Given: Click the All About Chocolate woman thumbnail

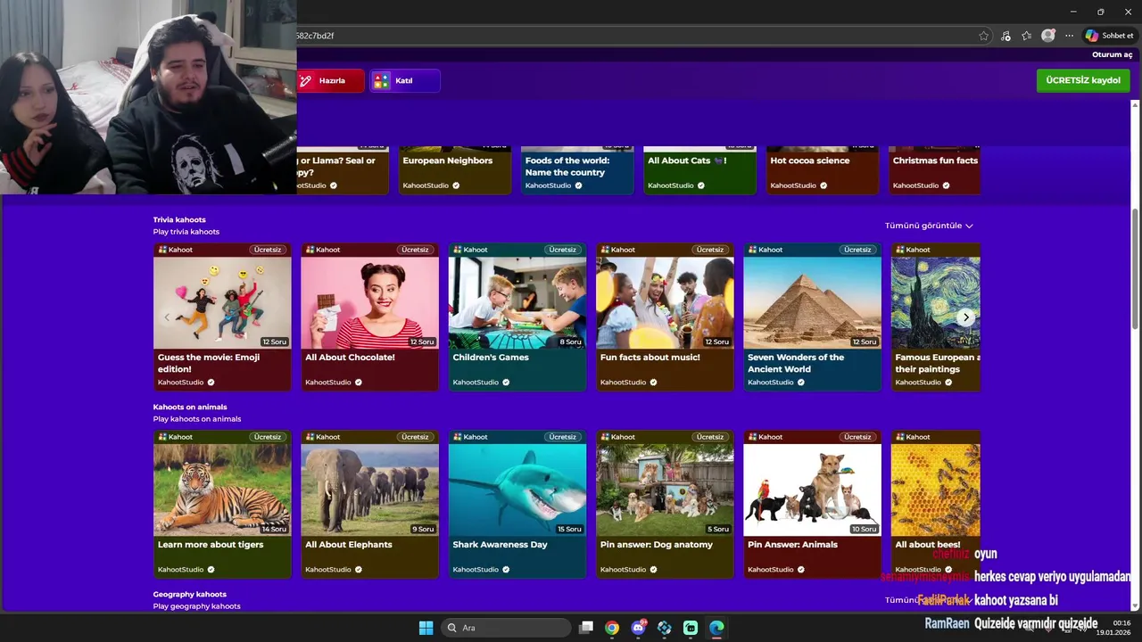Looking at the screenshot, I should (x=369, y=302).
